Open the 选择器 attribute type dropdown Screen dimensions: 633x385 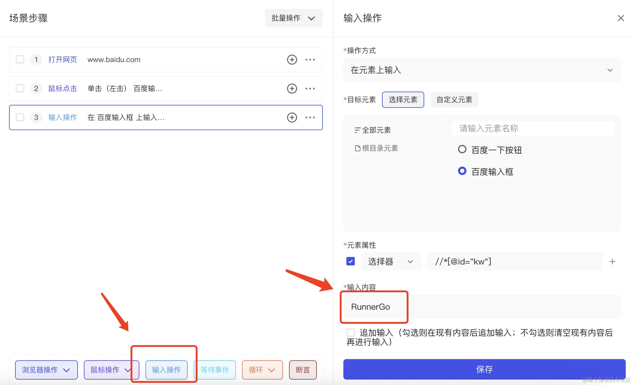pos(390,261)
